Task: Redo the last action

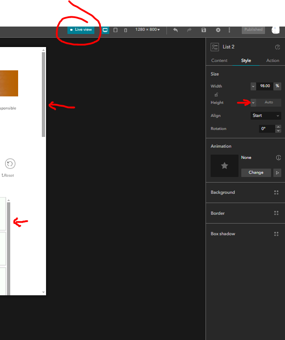Action: click(x=189, y=30)
